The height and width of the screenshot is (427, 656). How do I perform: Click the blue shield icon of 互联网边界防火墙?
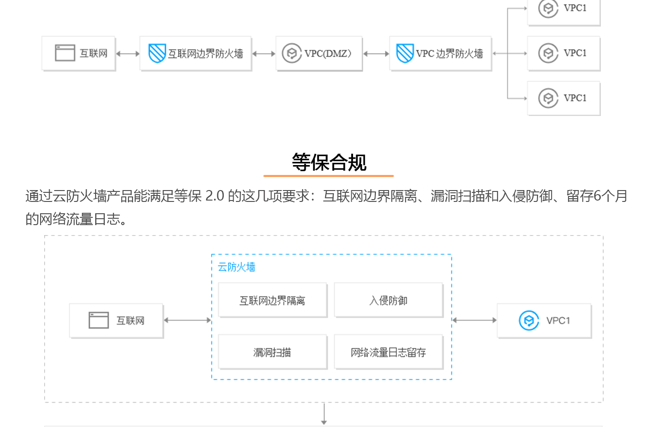[157, 53]
